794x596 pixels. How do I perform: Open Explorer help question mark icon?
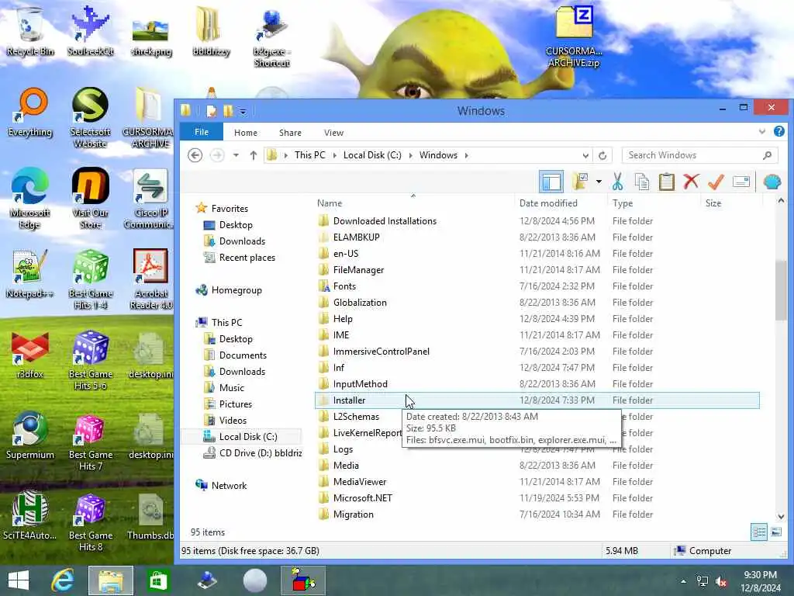click(778, 132)
